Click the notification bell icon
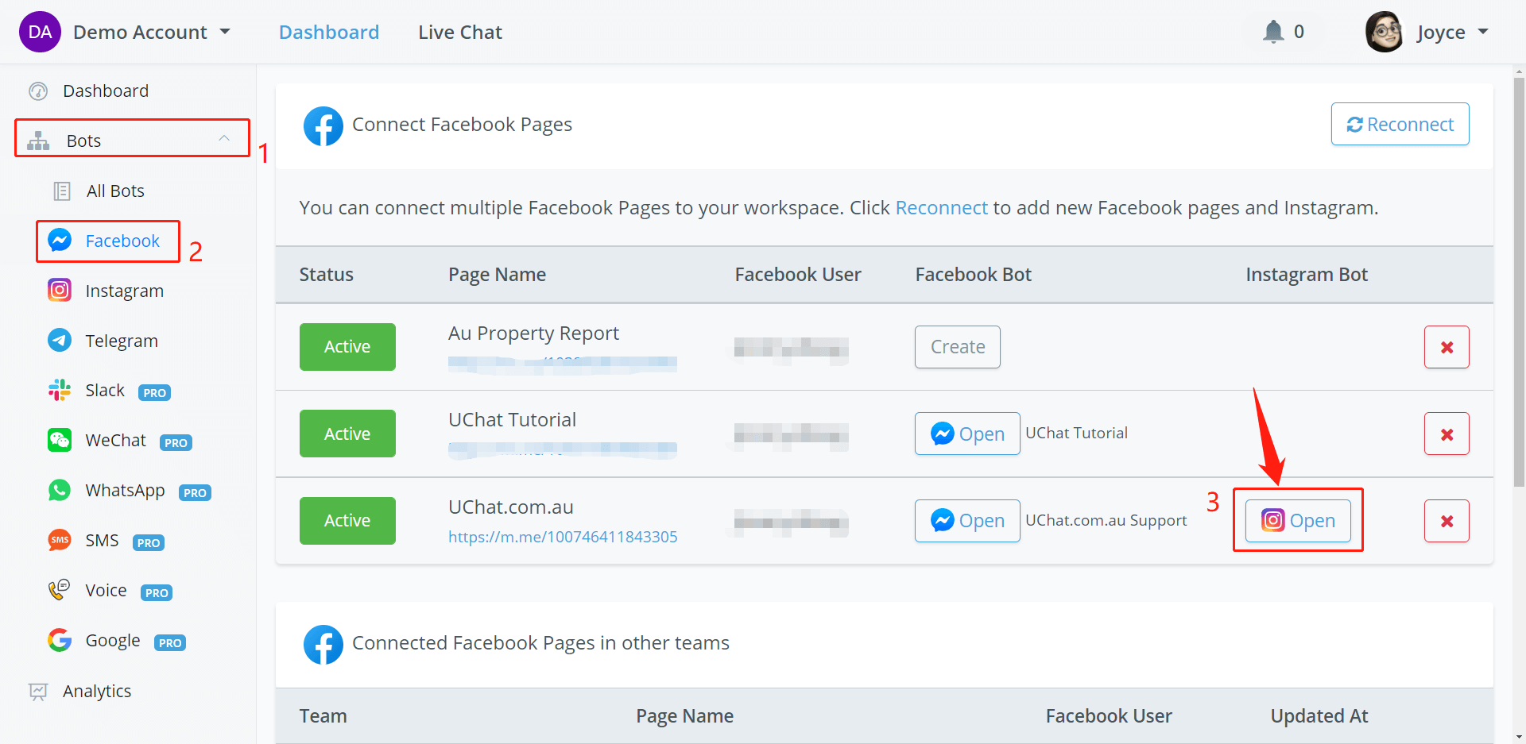Screen dimensions: 1526x744 coord(1273,32)
